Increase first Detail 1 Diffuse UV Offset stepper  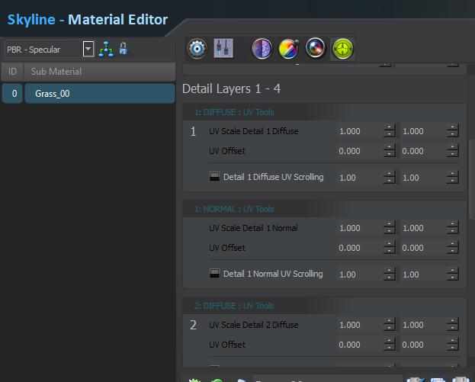point(390,147)
